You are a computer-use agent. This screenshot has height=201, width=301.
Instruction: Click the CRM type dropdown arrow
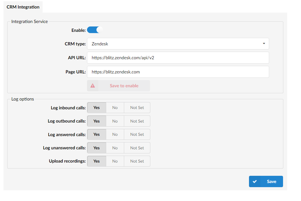click(x=264, y=44)
